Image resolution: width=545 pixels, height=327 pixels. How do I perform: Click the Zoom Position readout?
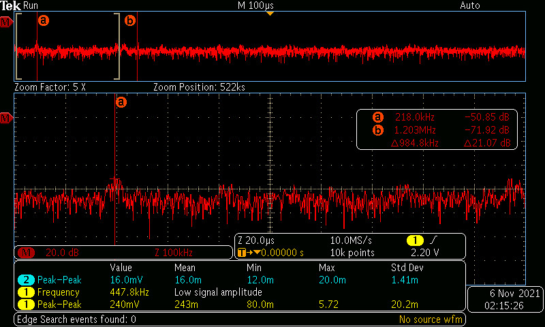(x=199, y=87)
